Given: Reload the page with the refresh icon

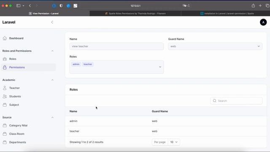Looking at the screenshot, I should click(x=189, y=5).
